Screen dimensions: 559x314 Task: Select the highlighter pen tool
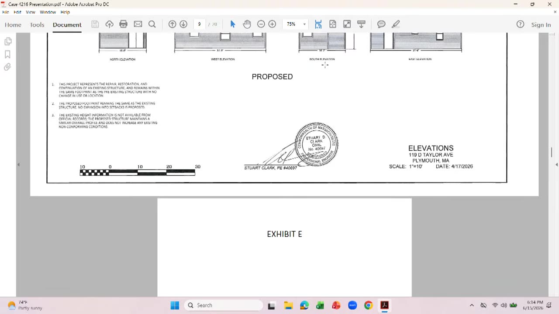tap(396, 24)
